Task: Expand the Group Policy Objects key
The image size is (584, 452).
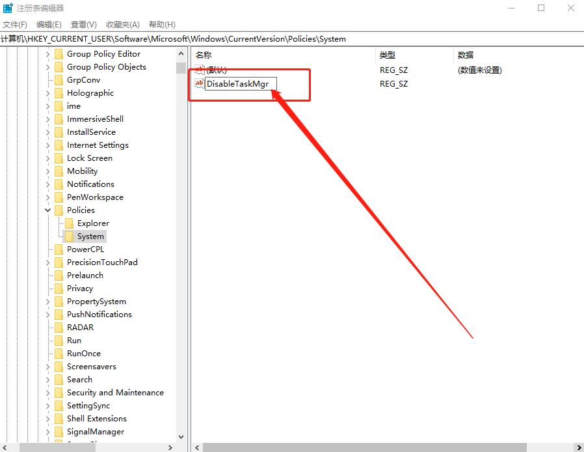Action: (x=47, y=68)
